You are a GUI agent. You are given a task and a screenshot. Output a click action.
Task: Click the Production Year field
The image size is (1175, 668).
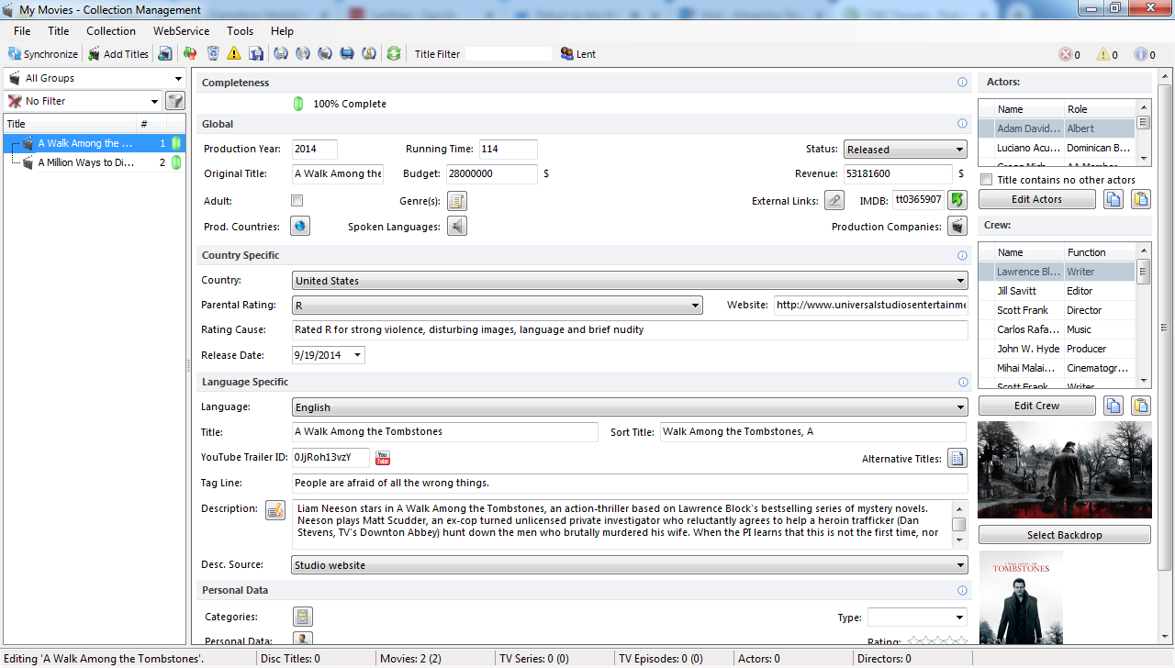(315, 149)
